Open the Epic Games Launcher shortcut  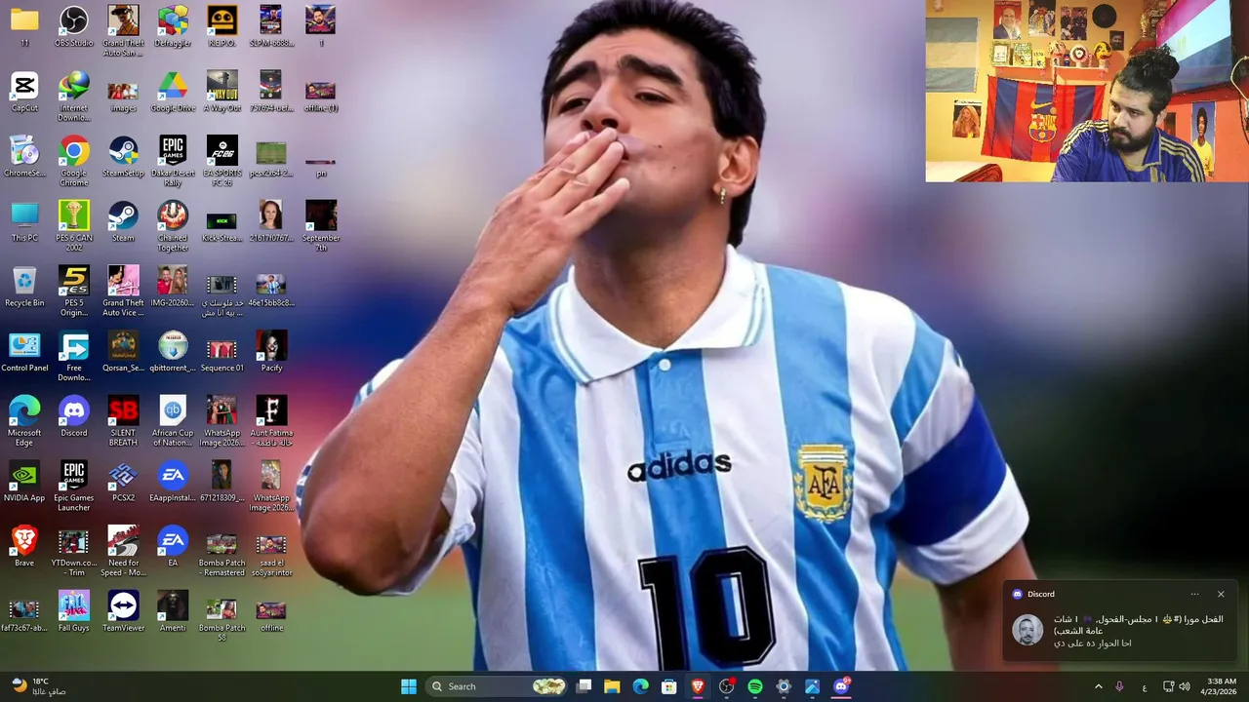tap(73, 487)
